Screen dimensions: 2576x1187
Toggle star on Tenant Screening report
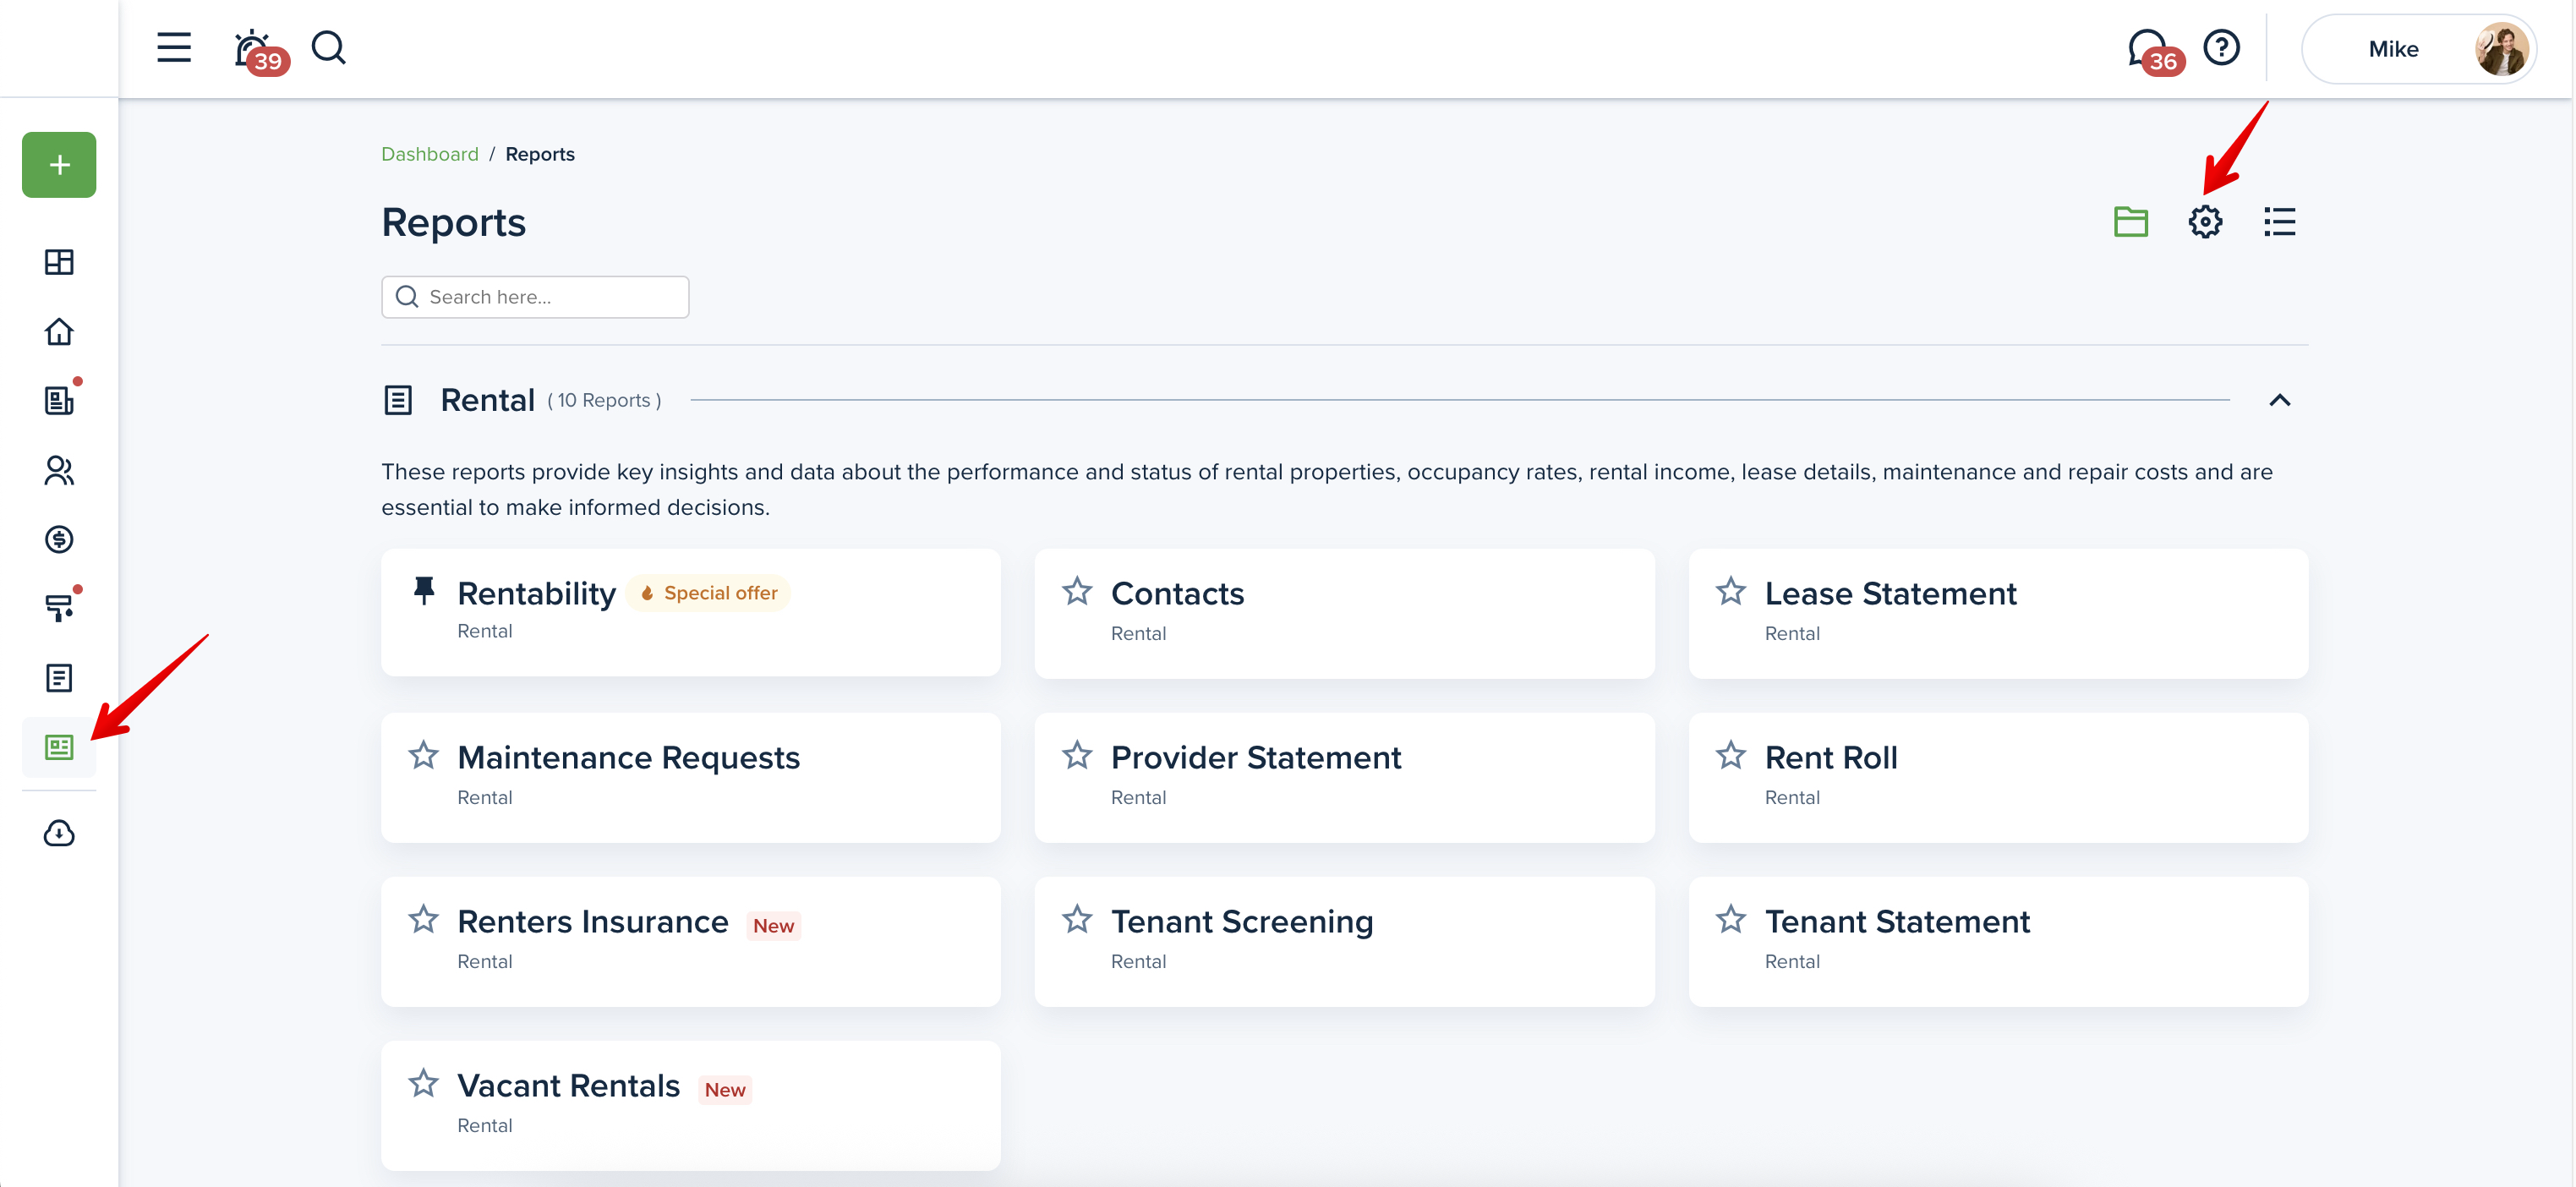[1076, 920]
